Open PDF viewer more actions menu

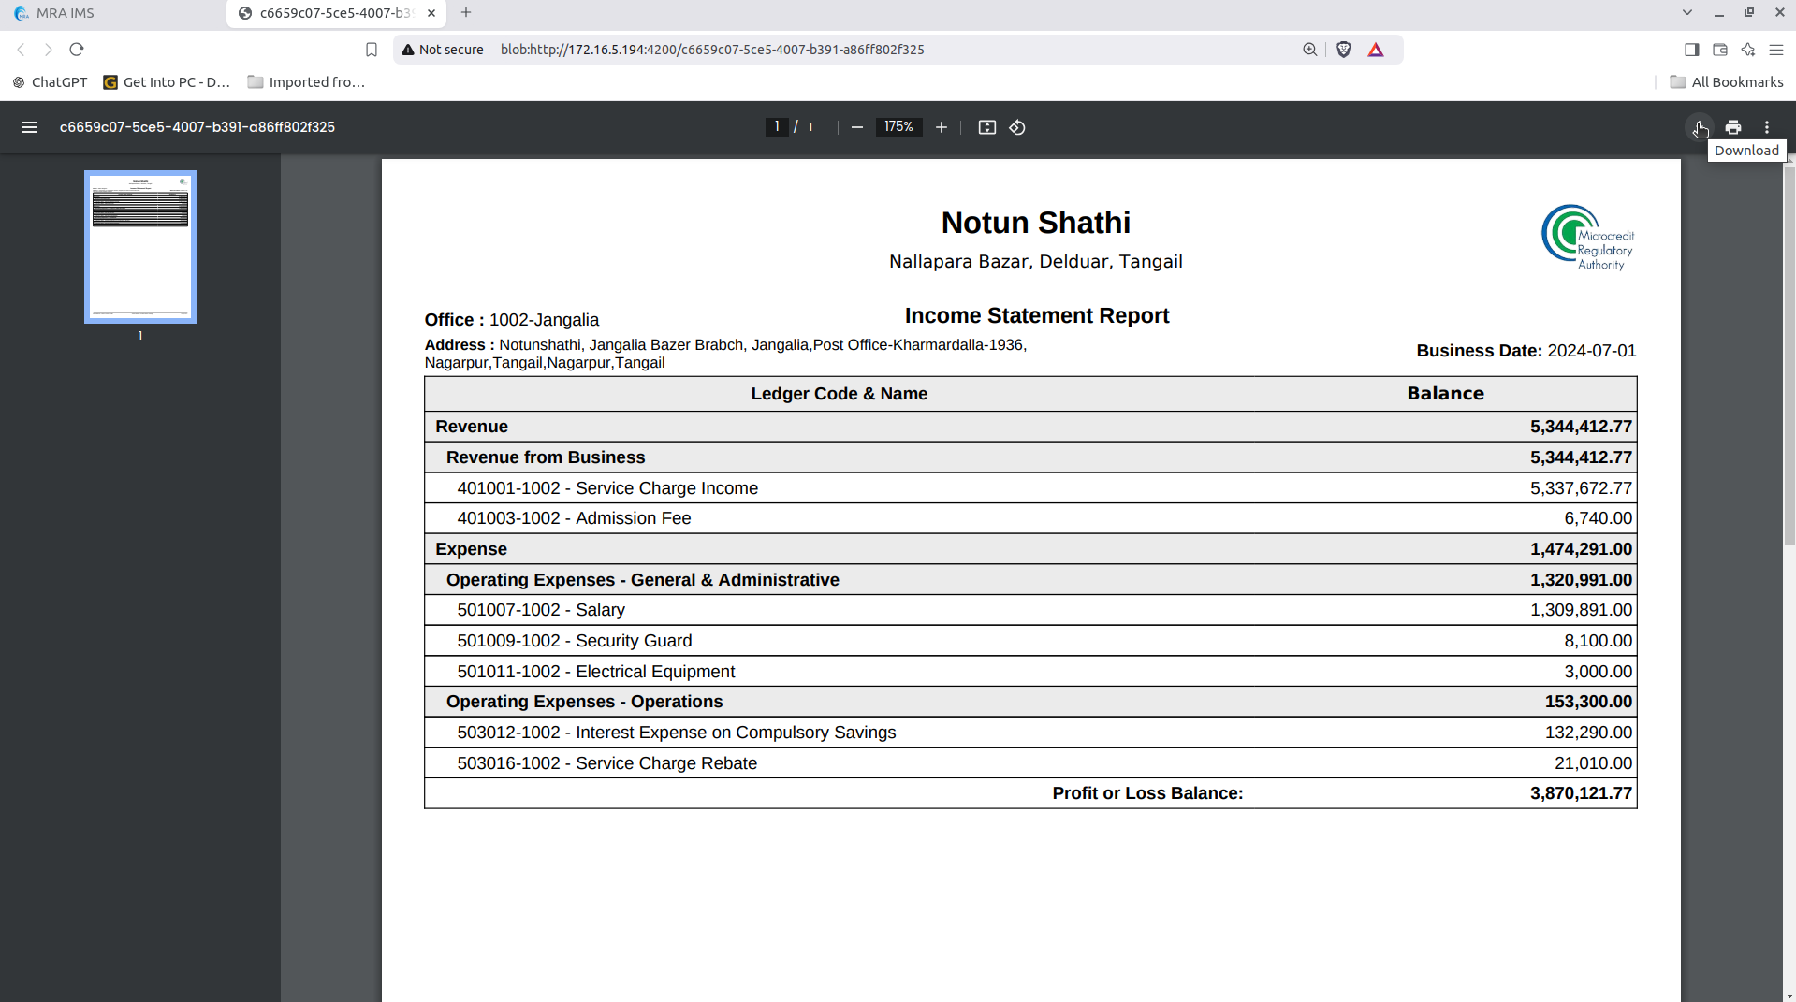tap(1767, 127)
